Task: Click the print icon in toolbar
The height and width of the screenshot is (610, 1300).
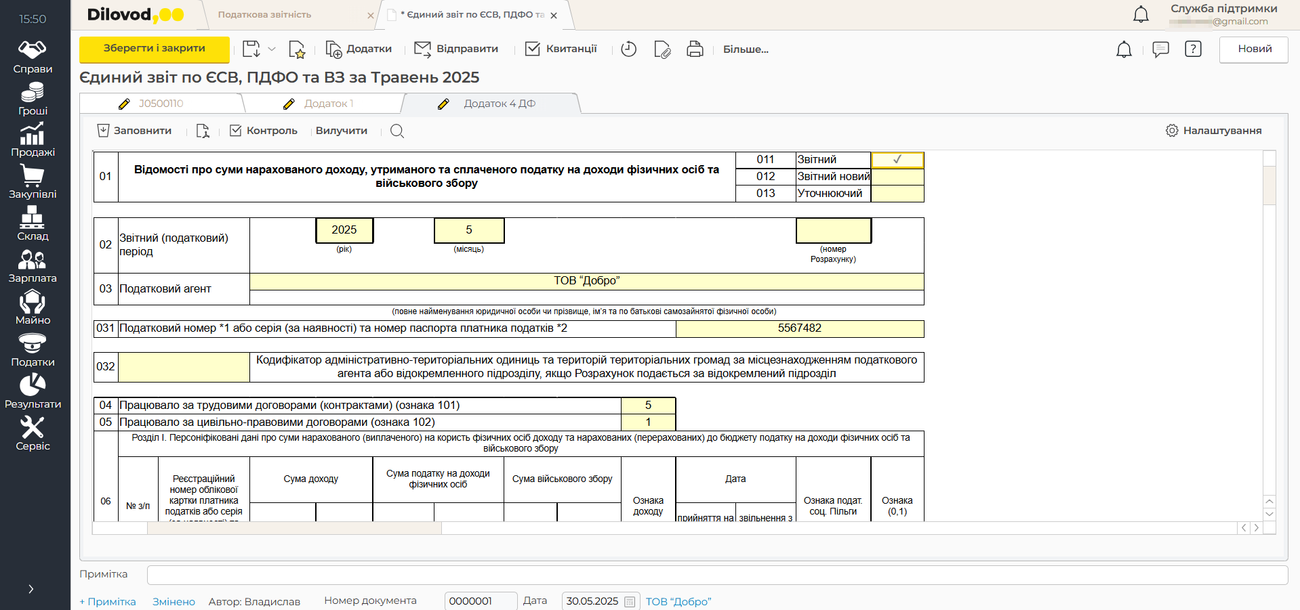Action: coord(695,49)
